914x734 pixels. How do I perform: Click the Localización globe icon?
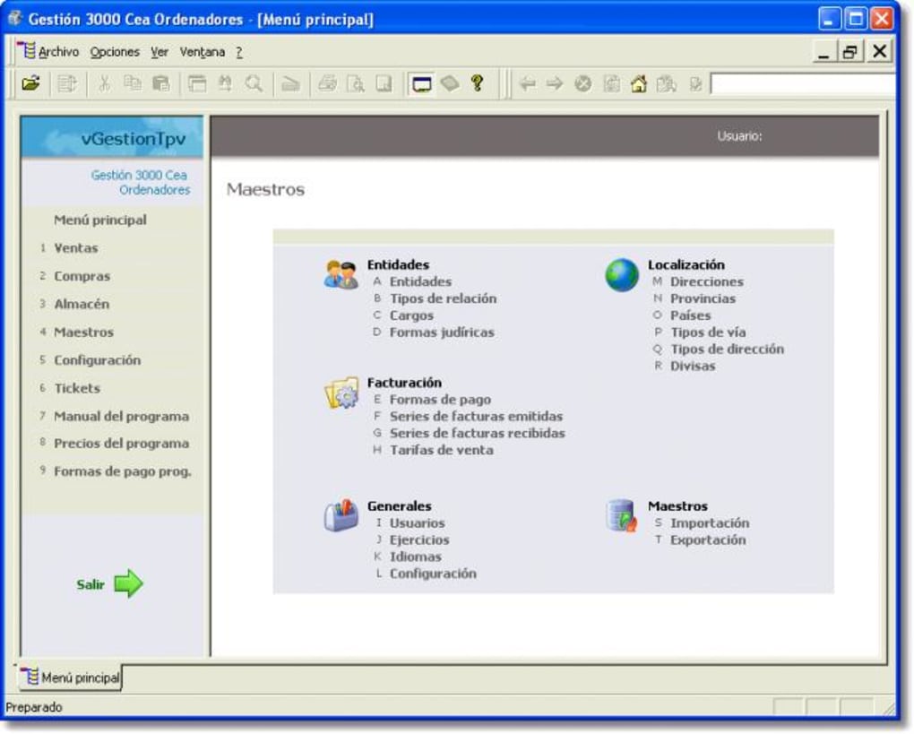(622, 274)
